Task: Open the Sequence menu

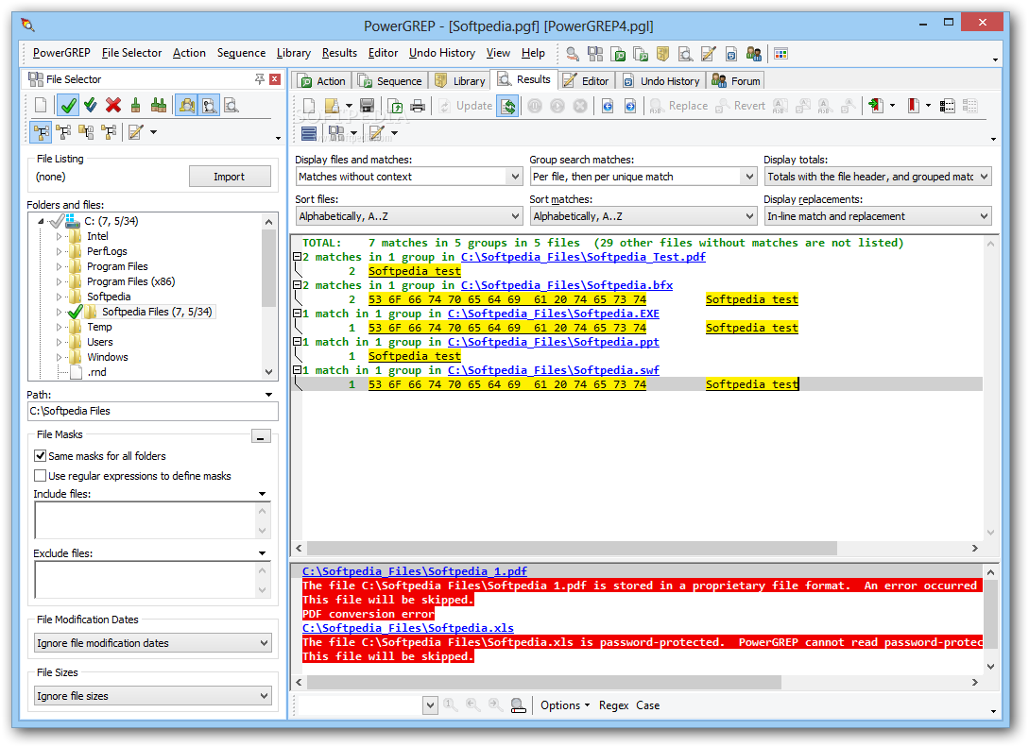Action: tap(241, 53)
